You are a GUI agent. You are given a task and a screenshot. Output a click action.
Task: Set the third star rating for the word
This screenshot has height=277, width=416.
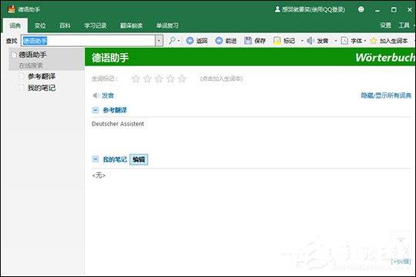click(159, 78)
